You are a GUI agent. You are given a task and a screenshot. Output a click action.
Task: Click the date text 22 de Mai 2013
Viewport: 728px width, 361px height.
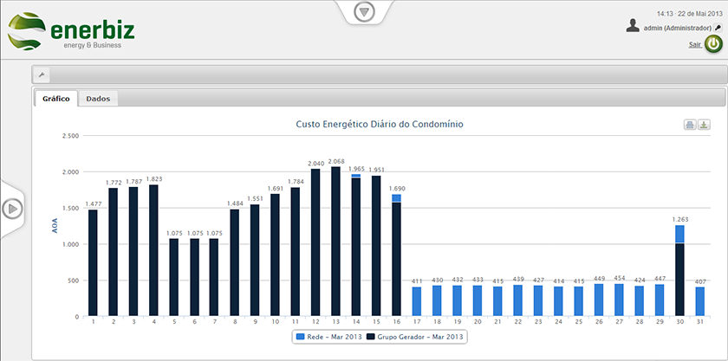coord(699,14)
